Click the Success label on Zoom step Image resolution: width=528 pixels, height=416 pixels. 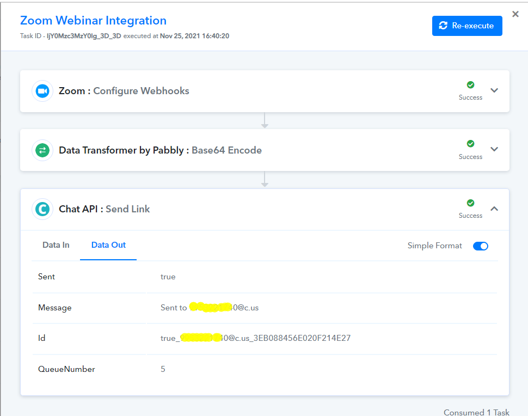470,97
